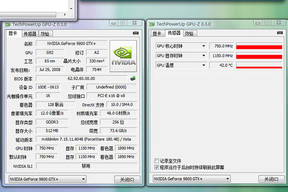Click BIOS save chip icon
The height and width of the screenshot is (192, 288).
133,79
